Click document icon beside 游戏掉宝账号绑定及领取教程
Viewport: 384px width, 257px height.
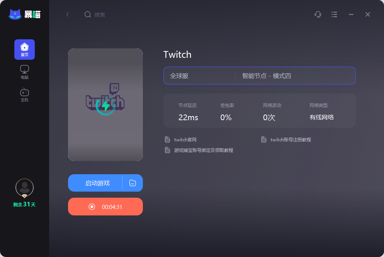(x=167, y=150)
